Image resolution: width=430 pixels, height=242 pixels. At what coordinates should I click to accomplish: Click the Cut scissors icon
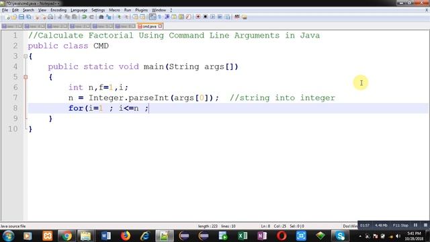point(60,17)
